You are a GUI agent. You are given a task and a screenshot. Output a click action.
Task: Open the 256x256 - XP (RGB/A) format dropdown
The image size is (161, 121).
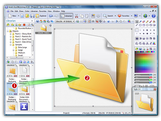click(65, 21)
